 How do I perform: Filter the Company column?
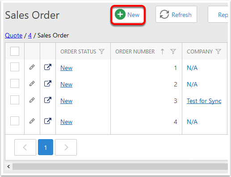tap(218, 51)
